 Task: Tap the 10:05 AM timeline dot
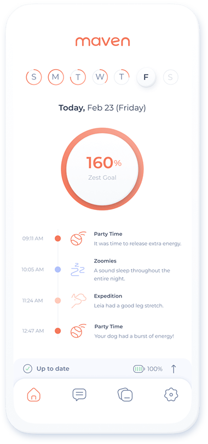click(57, 270)
